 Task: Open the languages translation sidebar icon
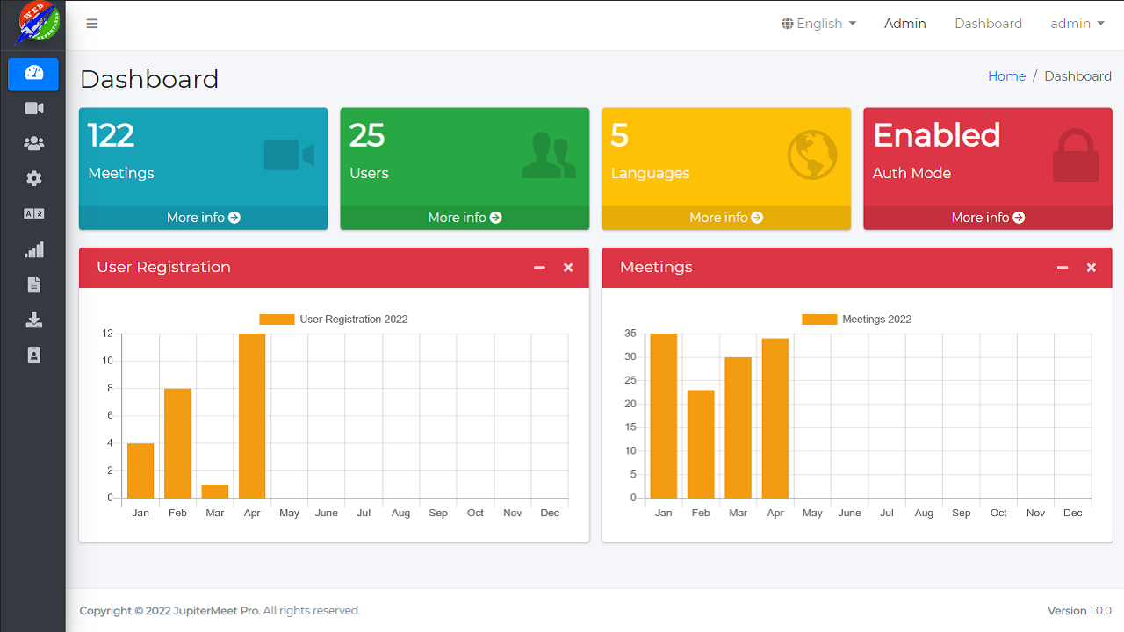(33, 214)
